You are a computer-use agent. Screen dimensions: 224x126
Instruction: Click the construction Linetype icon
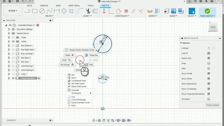pos(209,48)
